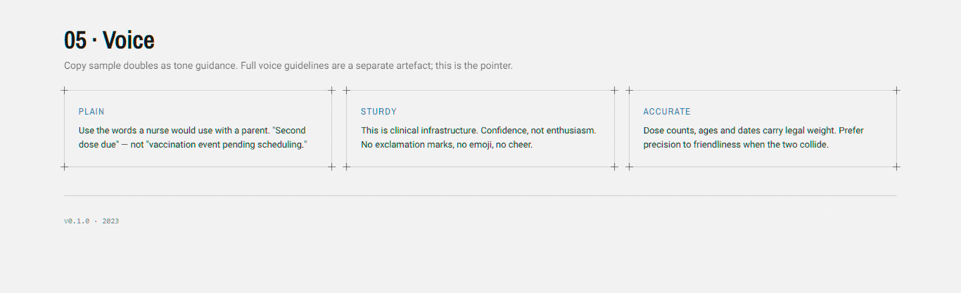Click the top-right crosshair of PLAIN card
The image size is (961, 293).
(x=332, y=91)
